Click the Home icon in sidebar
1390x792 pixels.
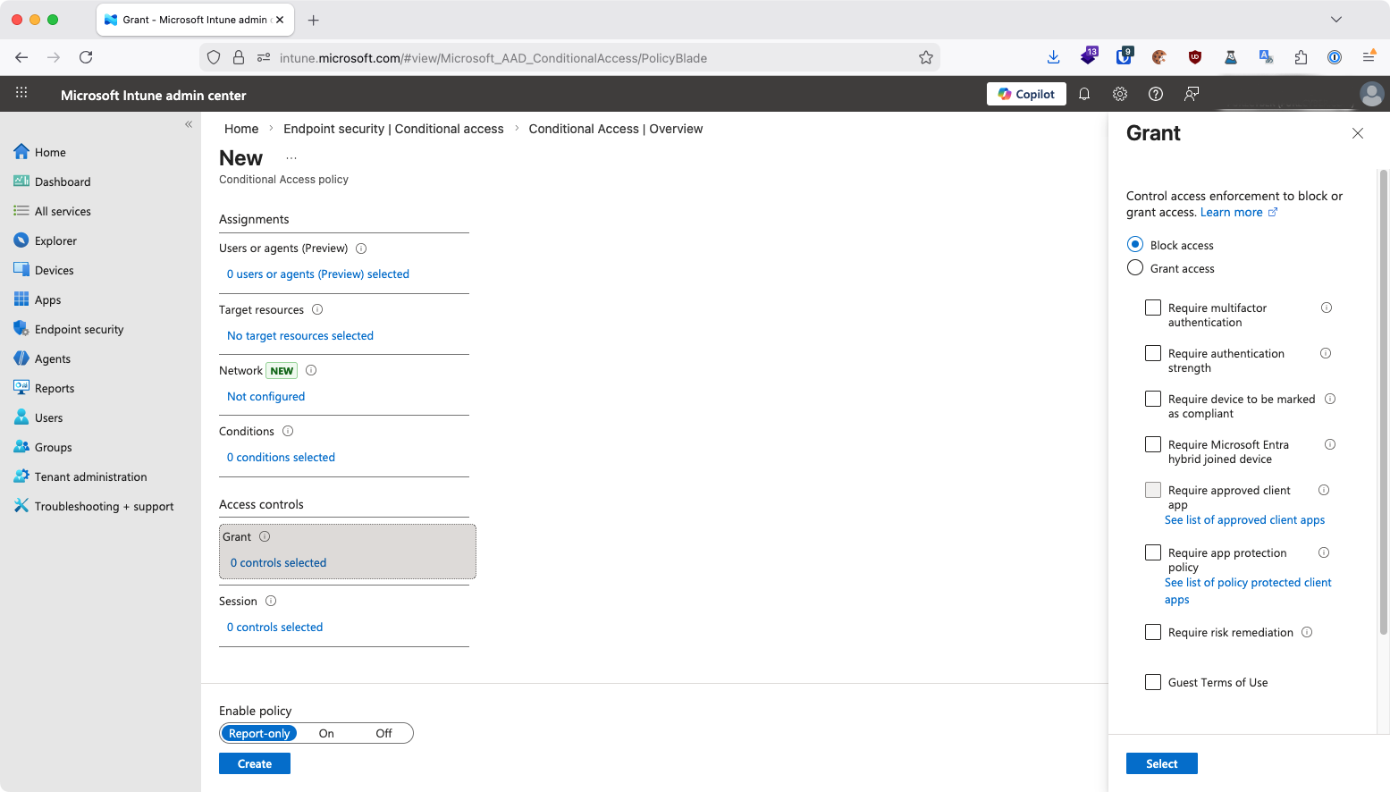21,152
